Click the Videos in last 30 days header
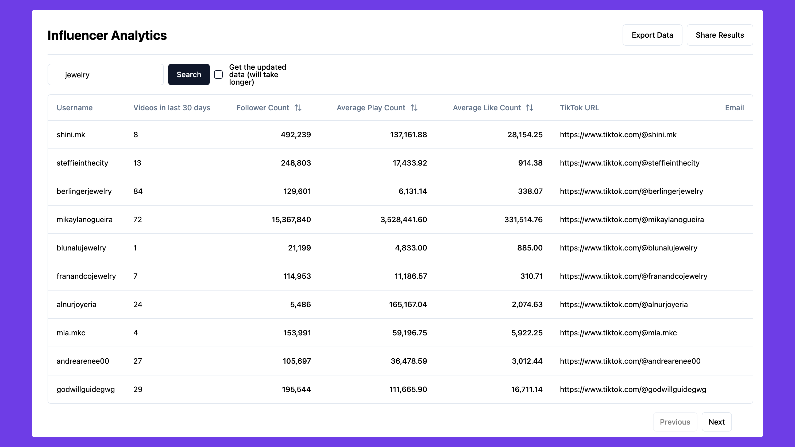795x447 pixels. [172, 108]
